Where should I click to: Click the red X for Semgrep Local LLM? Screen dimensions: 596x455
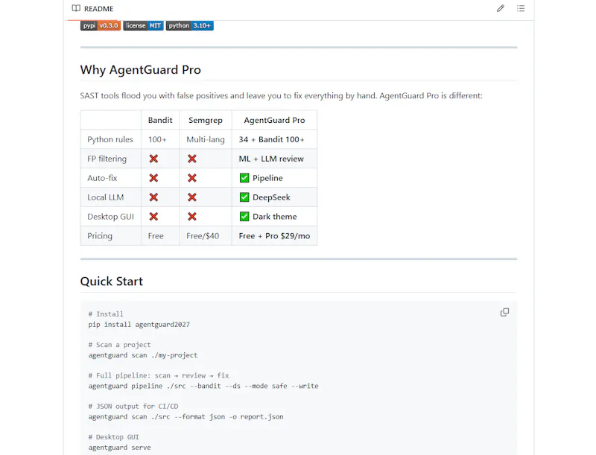(192, 197)
